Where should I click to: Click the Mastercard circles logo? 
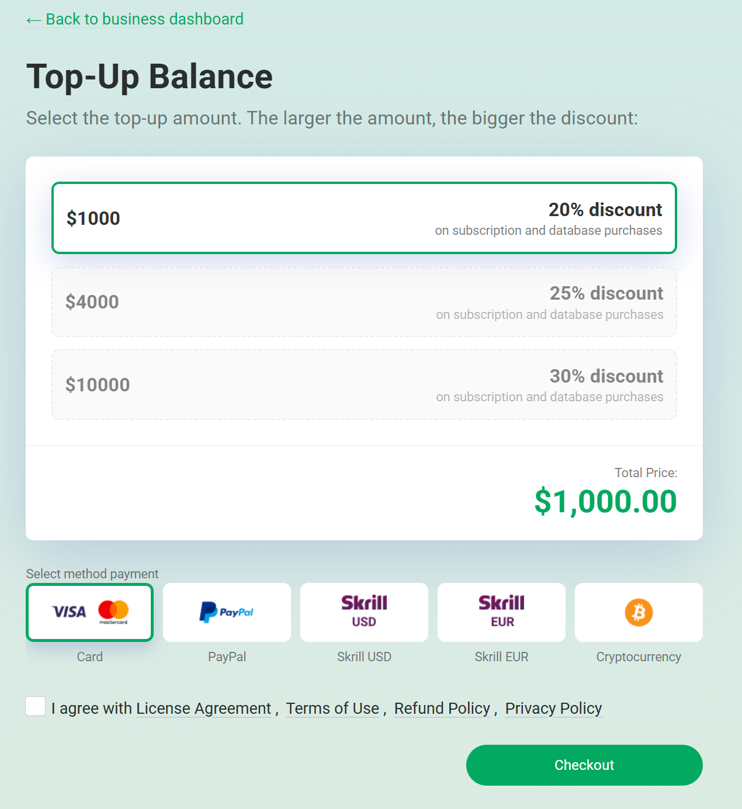[113, 610]
